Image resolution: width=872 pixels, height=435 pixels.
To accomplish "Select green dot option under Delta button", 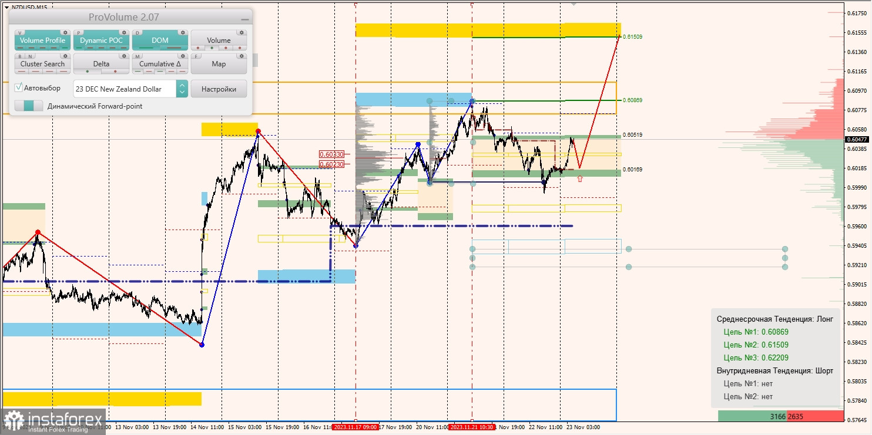I will [88, 72].
